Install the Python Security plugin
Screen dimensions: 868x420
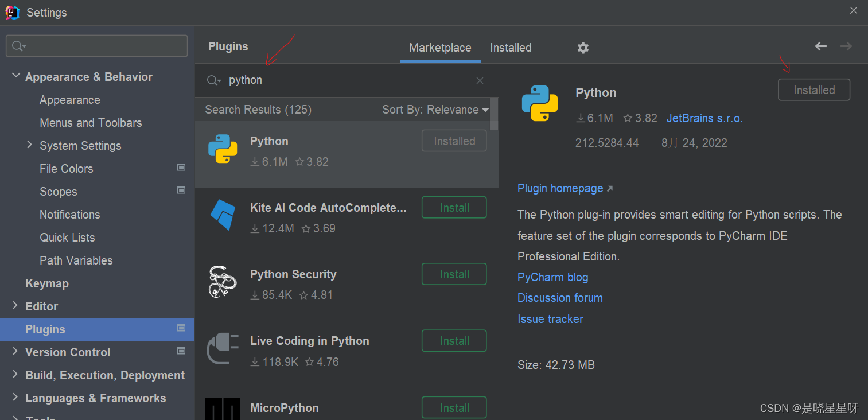coord(454,274)
